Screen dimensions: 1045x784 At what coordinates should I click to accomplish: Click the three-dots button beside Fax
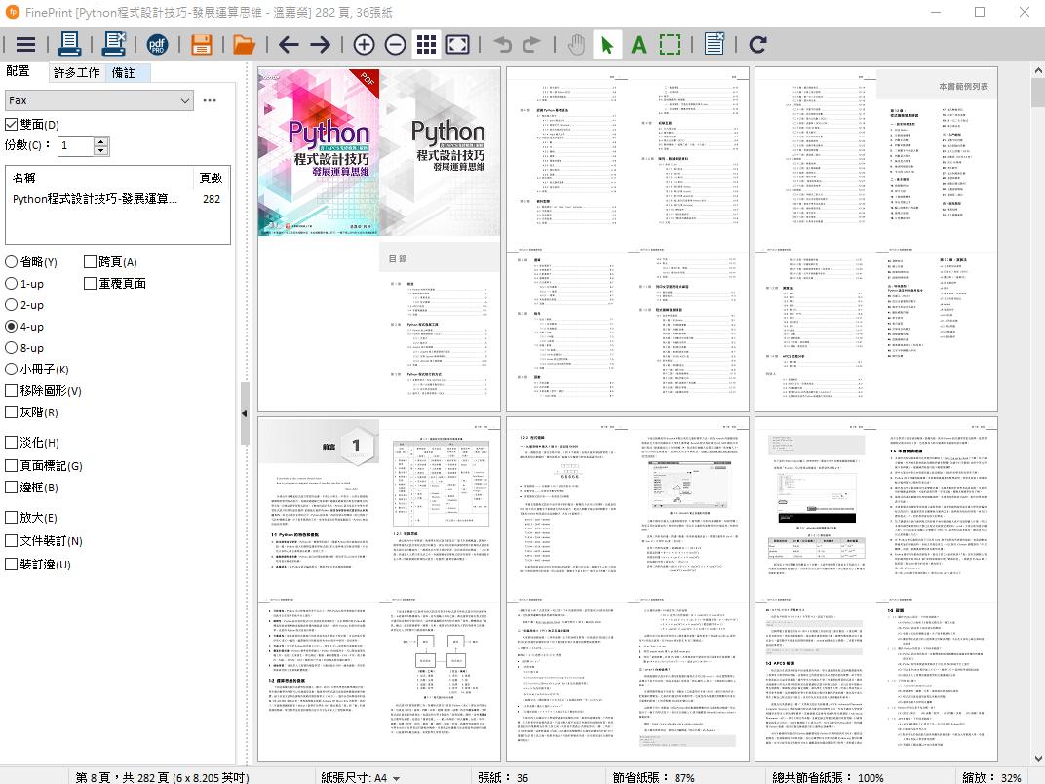tap(210, 100)
